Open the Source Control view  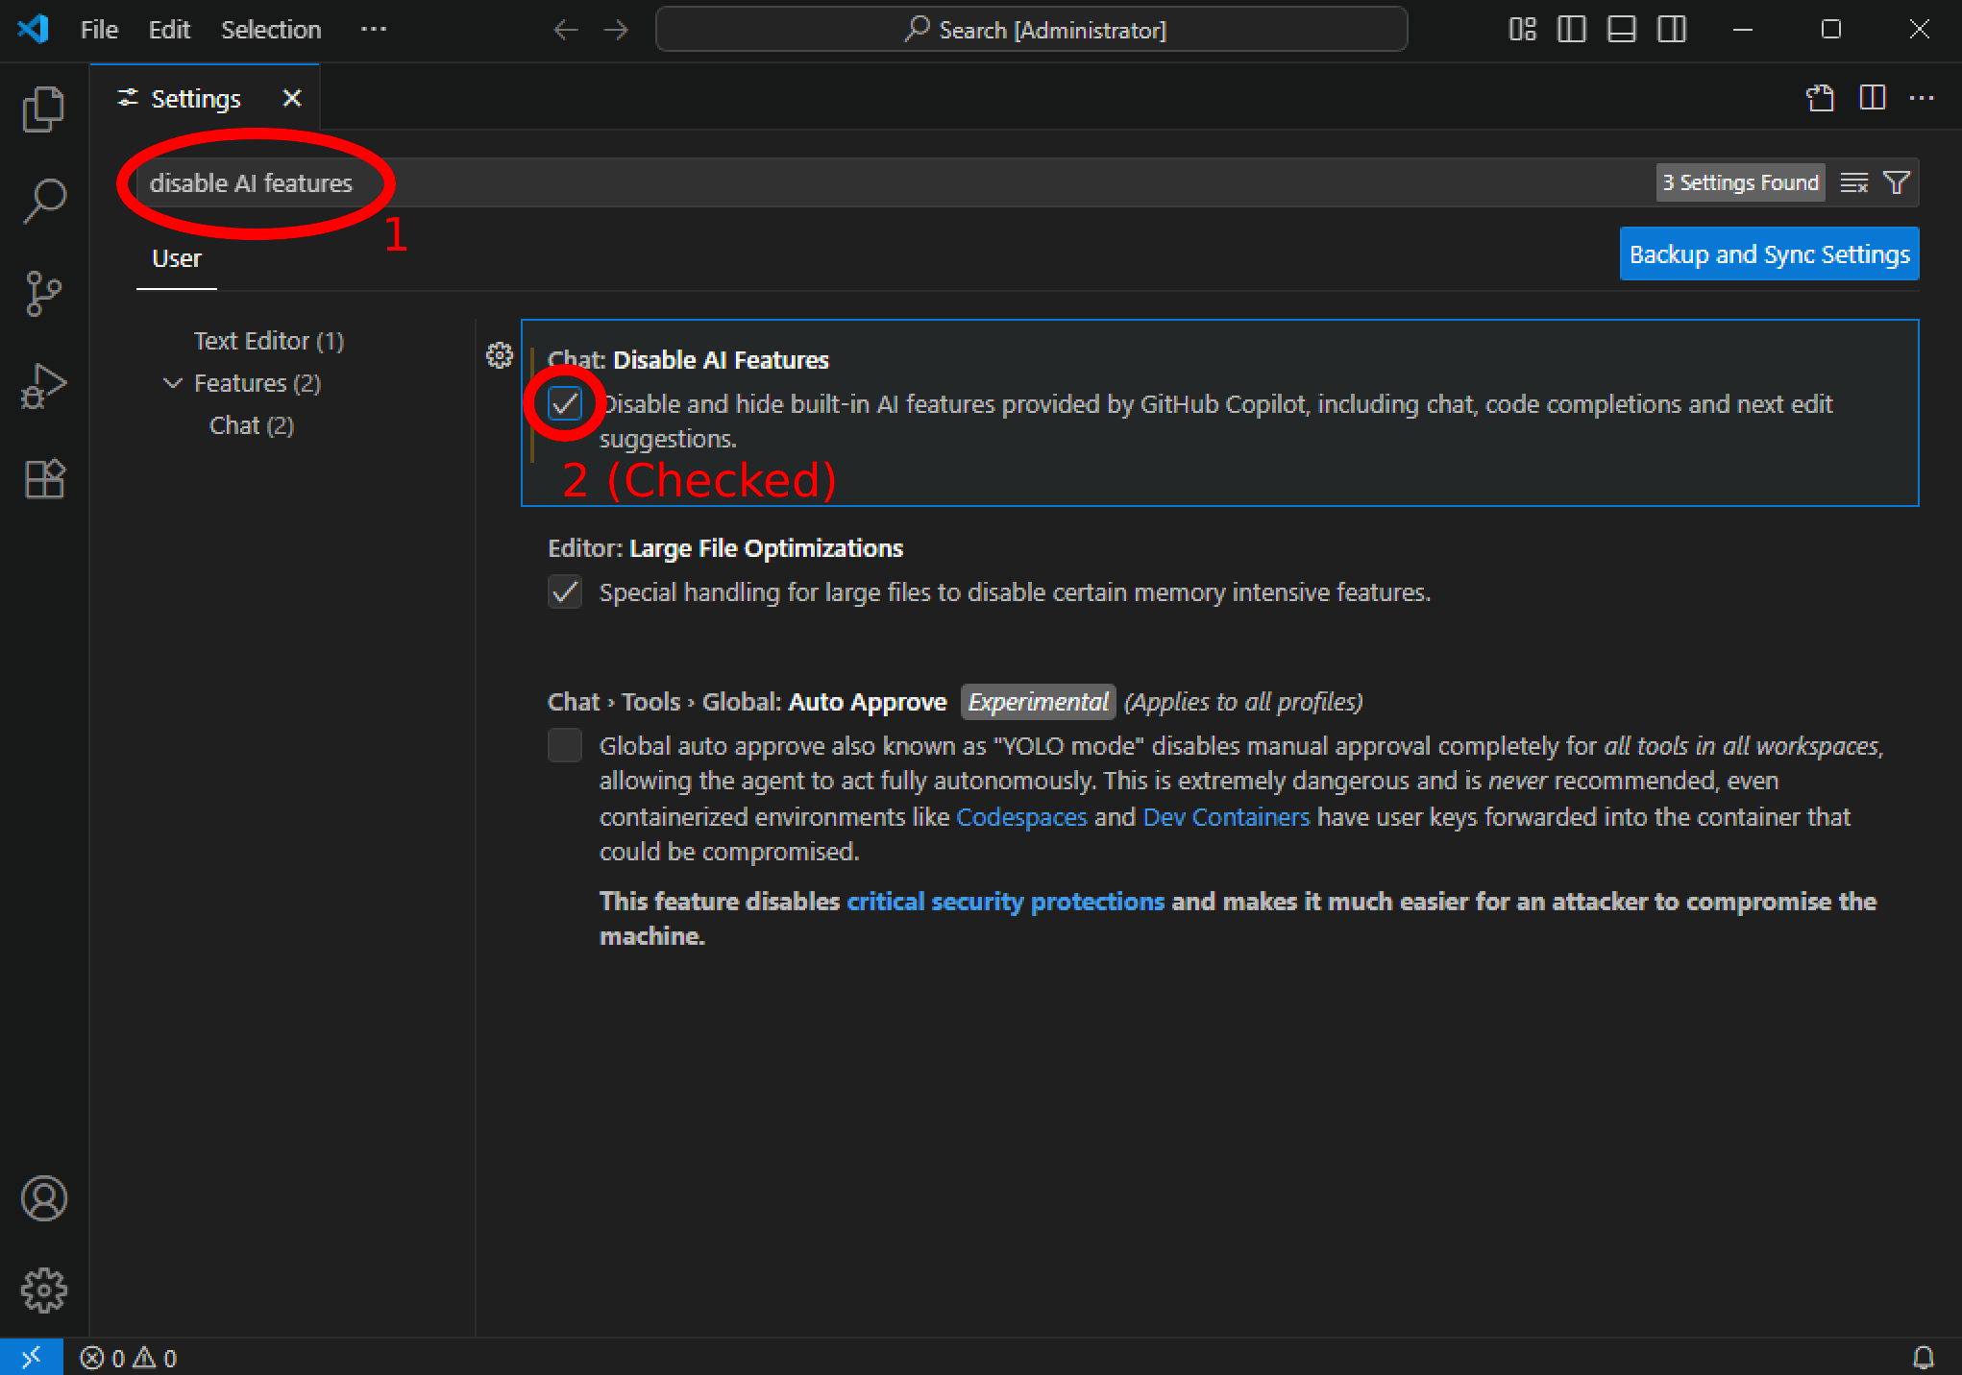coord(43,293)
